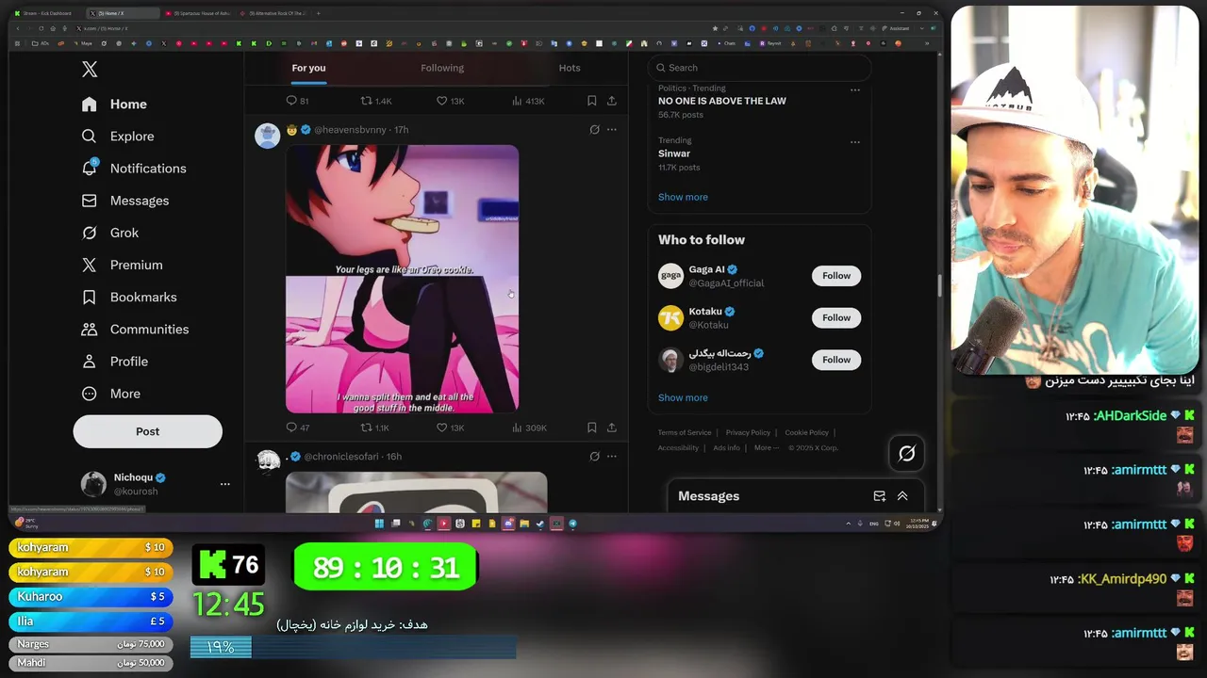Click the Nichoqu account avatar
Screen dimensions: 1207x678
tap(93, 484)
